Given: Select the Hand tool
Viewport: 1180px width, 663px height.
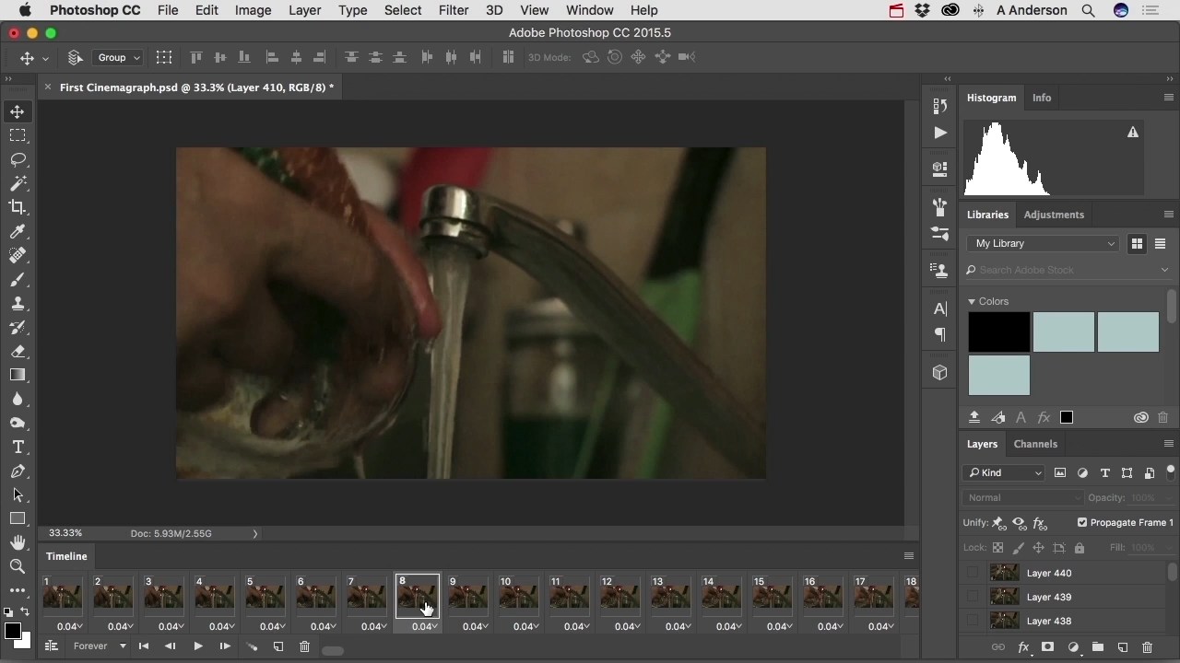Looking at the screenshot, I should [18, 542].
